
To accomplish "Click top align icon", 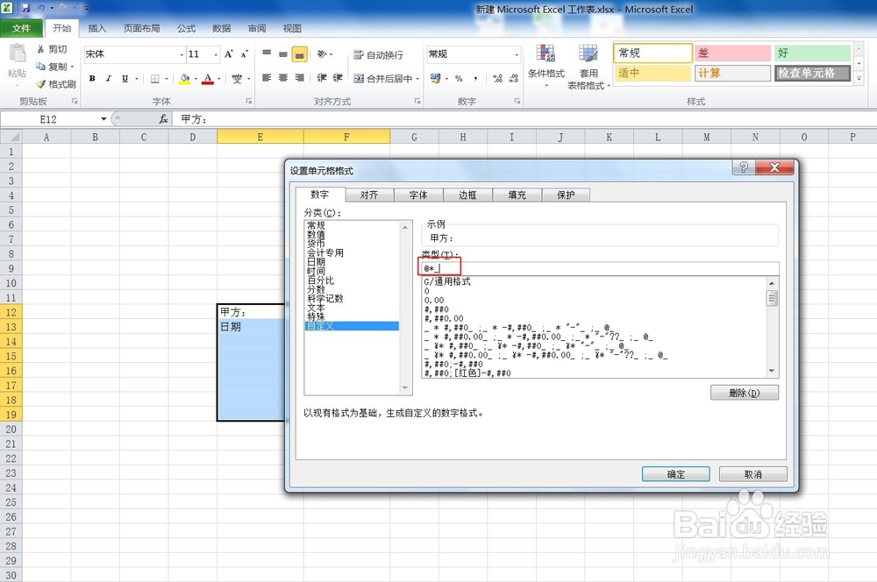I will (x=267, y=53).
